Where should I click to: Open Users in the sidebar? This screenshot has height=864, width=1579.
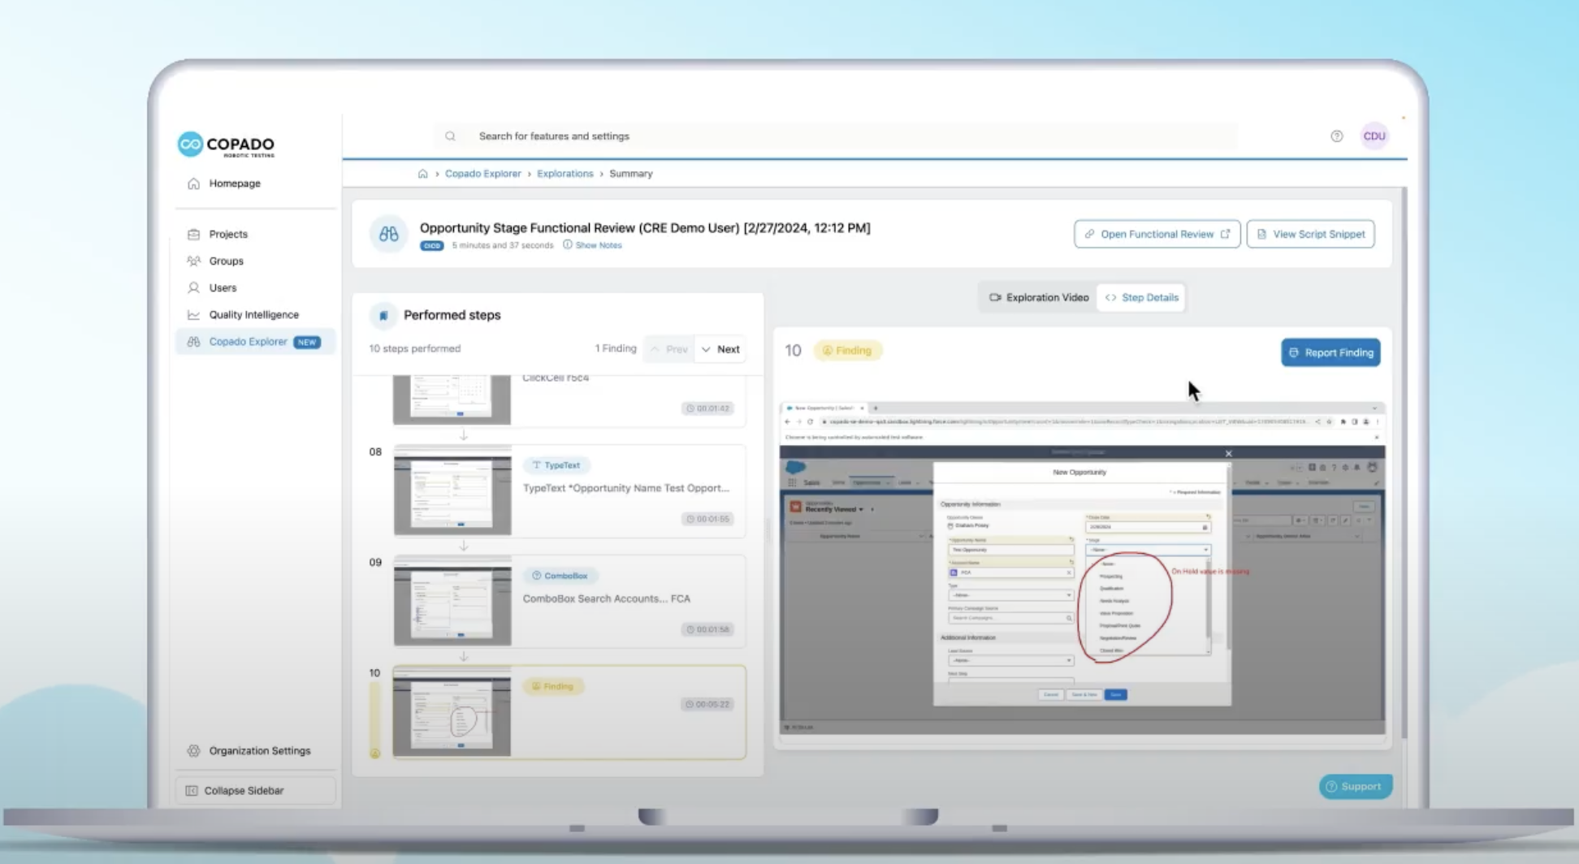click(x=223, y=287)
